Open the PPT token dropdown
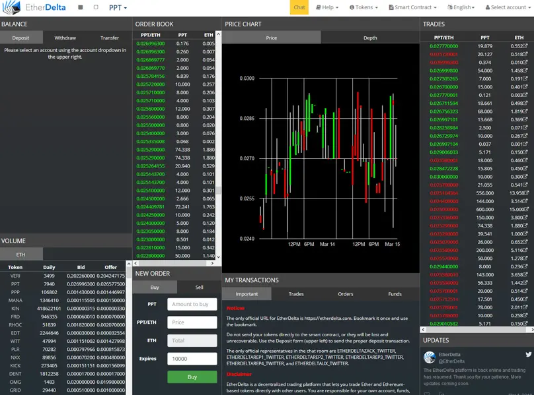534x395 pixels. [x=118, y=7]
